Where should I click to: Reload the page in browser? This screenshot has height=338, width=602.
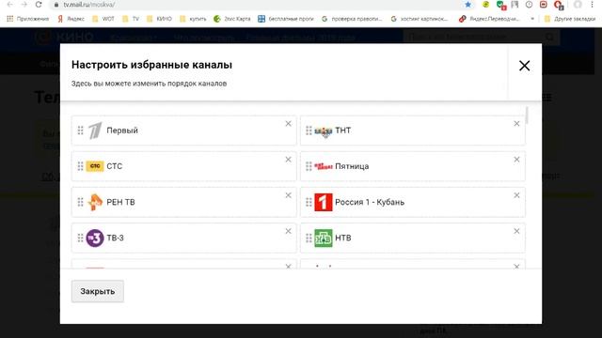click(x=39, y=5)
